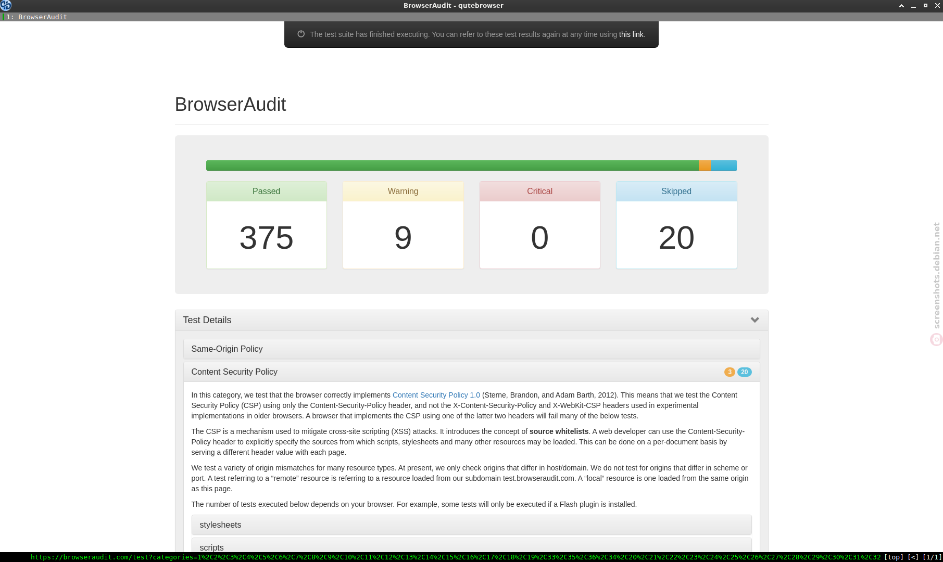Click the blue skipped segment of the progress bar

tap(724, 165)
